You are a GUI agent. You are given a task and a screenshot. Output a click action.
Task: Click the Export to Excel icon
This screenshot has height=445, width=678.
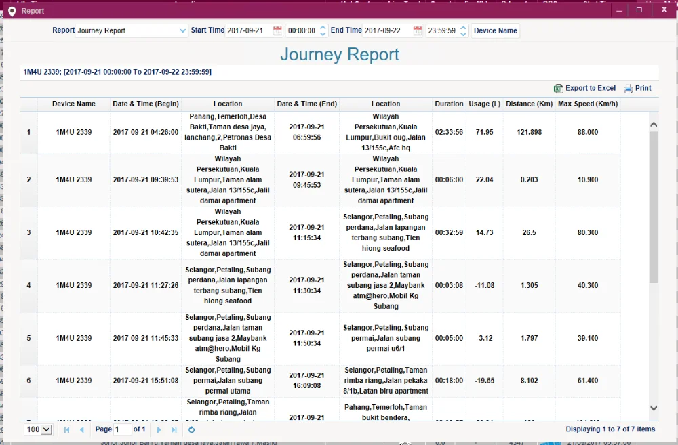pos(559,89)
